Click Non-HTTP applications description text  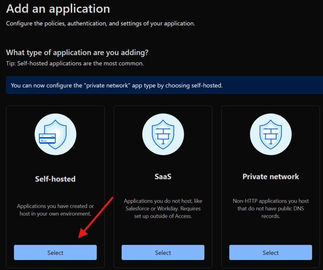[271, 209]
